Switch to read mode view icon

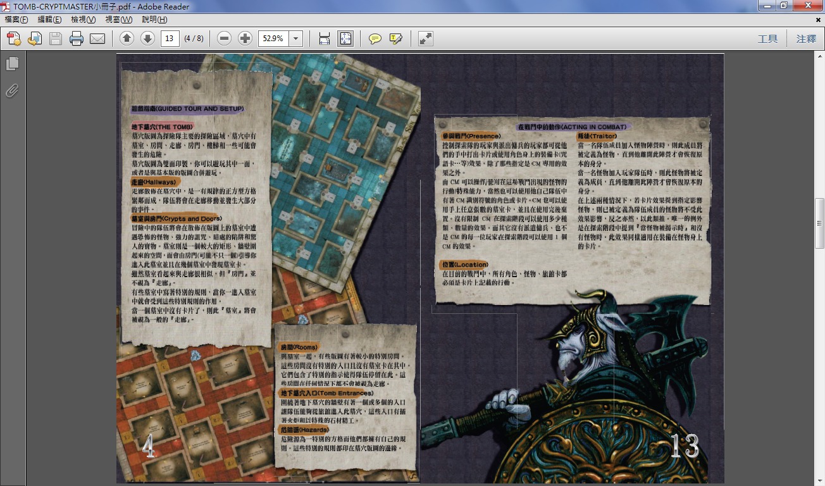426,39
